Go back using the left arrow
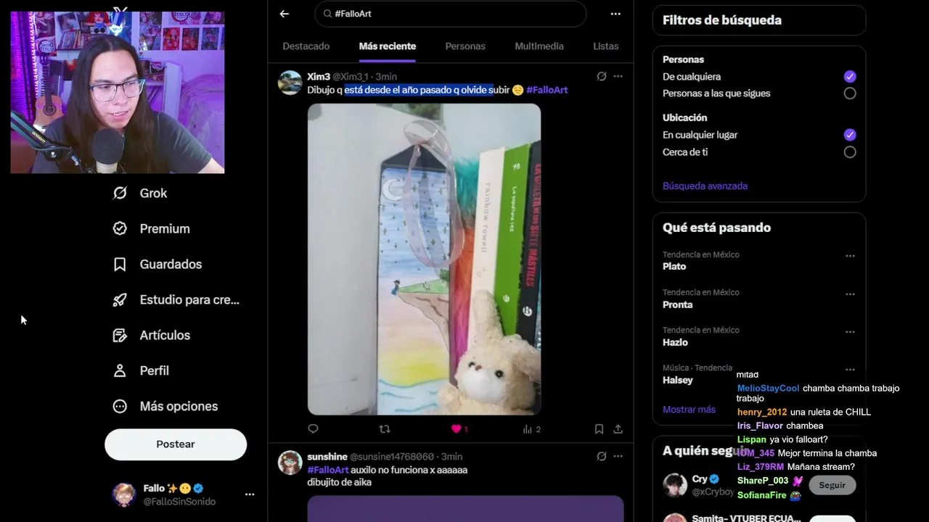929x522 pixels. point(285,14)
